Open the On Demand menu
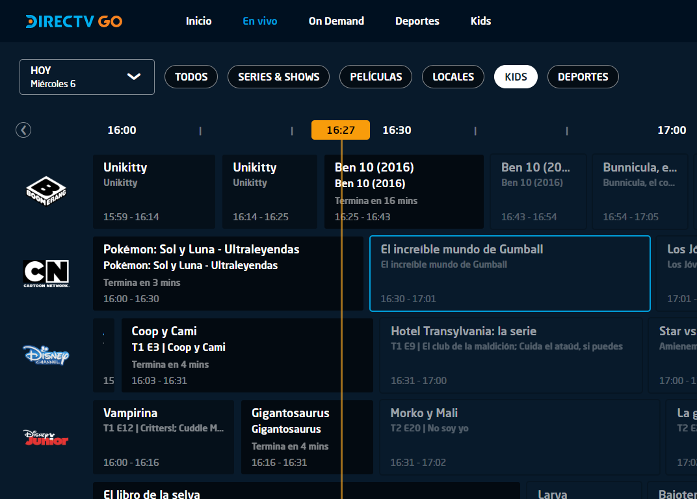Screen dimensions: 697x499 tap(337, 21)
